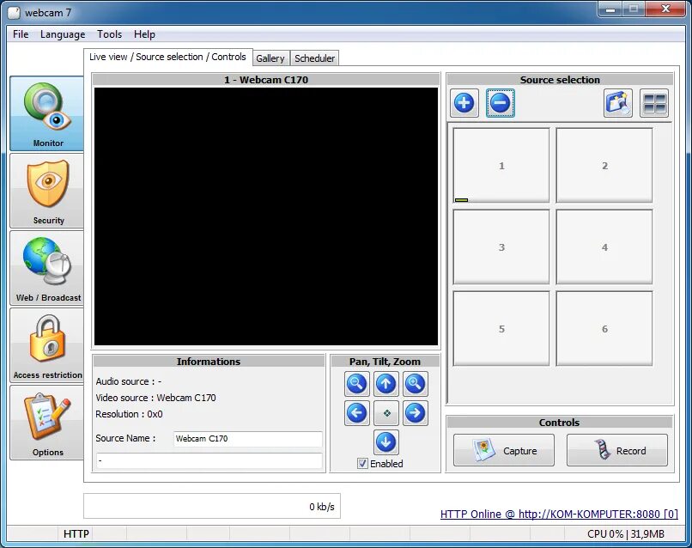The image size is (692, 548).
Task: Open Access restriction padlock section
Action: click(x=46, y=345)
